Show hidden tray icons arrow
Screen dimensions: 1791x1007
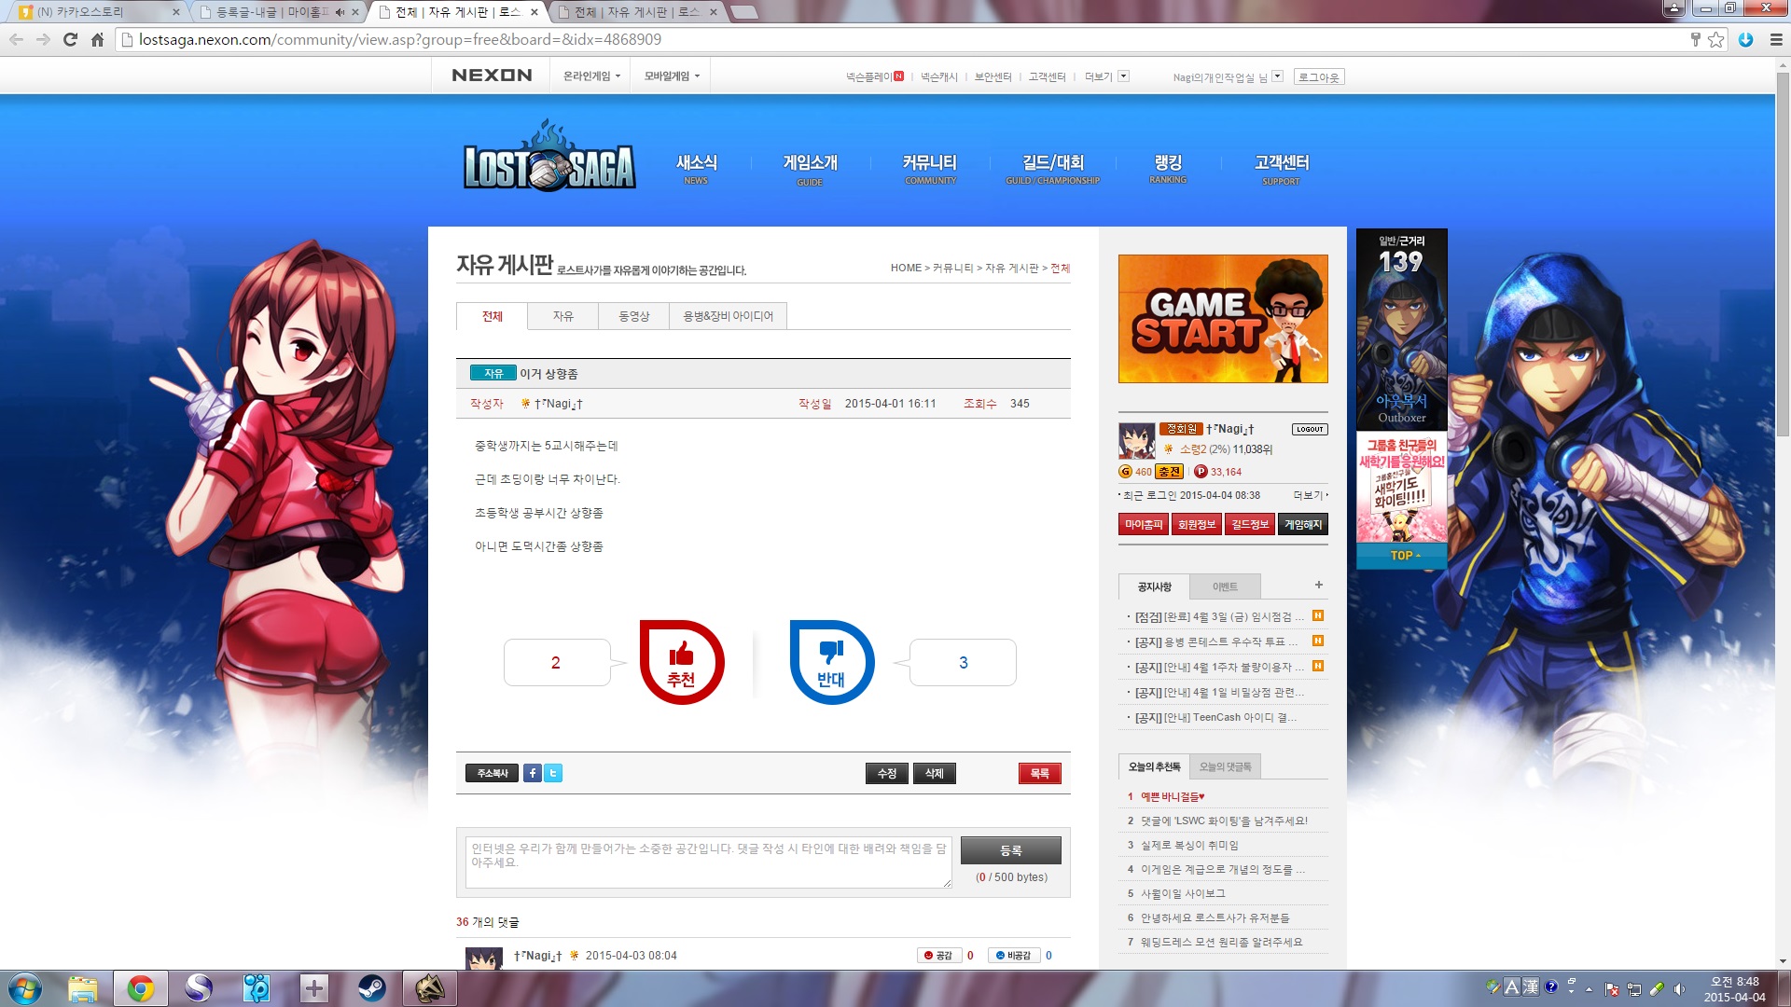click(1589, 988)
